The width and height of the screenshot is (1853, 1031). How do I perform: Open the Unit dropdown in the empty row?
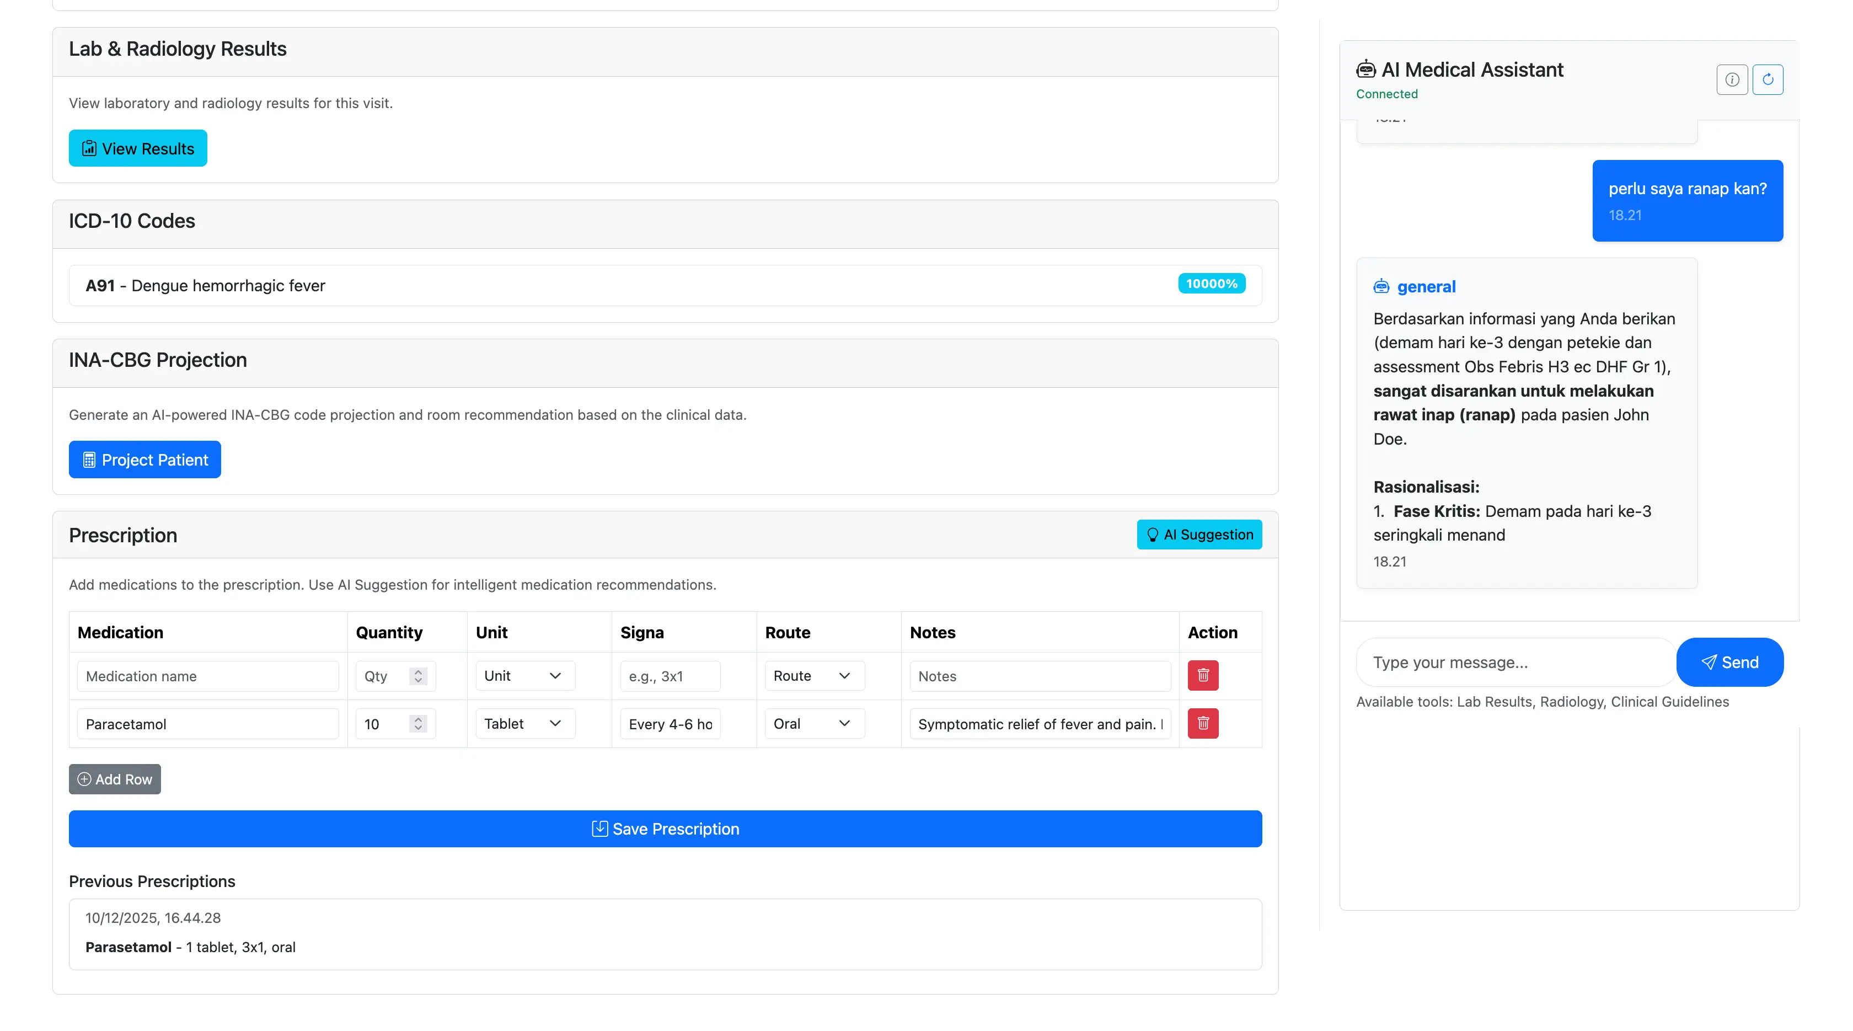pos(524,676)
